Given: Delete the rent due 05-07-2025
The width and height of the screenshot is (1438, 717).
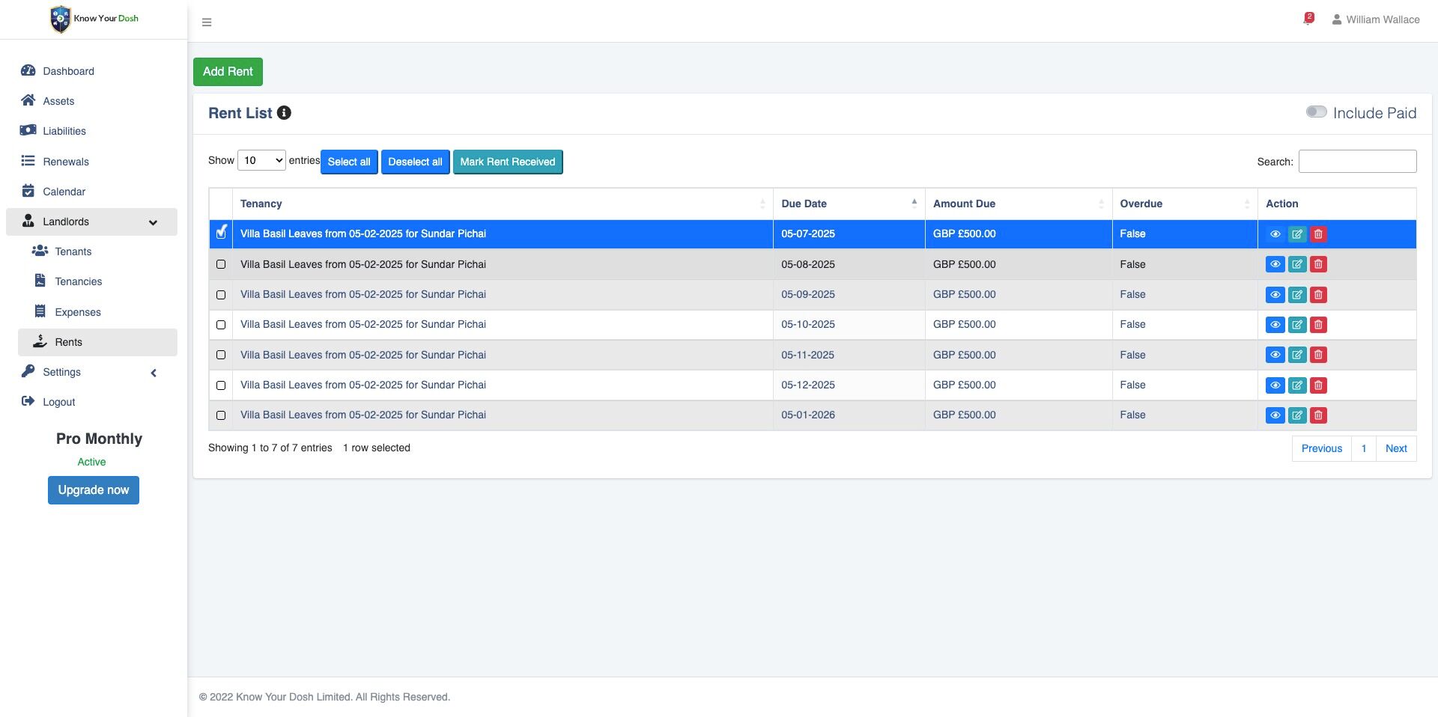Looking at the screenshot, I should [x=1318, y=234].
